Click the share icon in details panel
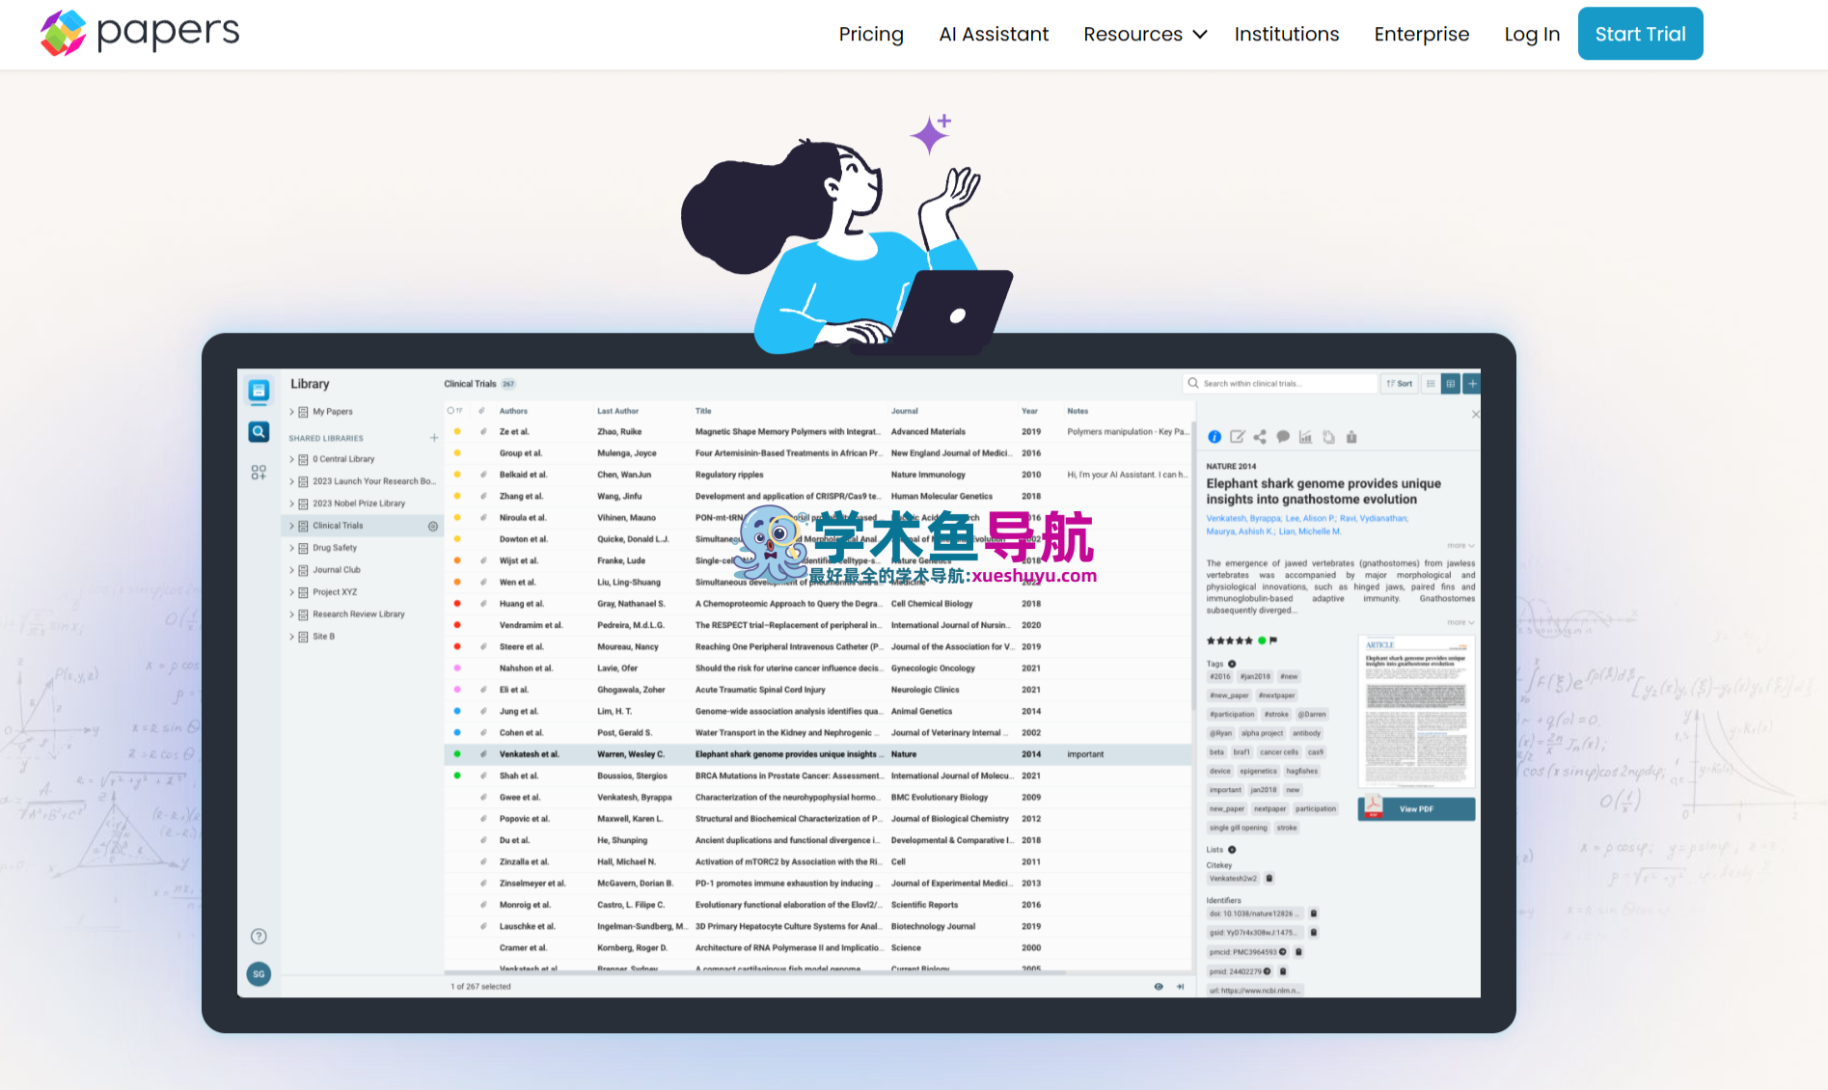Screen dimensions: 1828x1090 point(1260,437)
